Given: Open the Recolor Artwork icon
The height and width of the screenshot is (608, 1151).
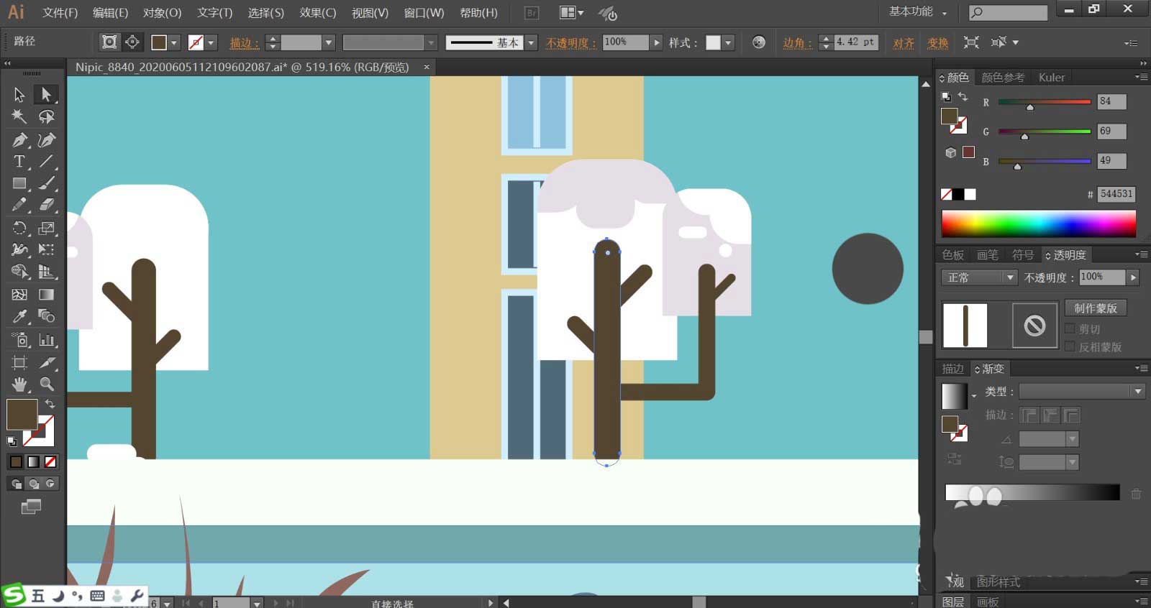Looking at the screenshot, I should pyautogui.click(x=759, y=42).
